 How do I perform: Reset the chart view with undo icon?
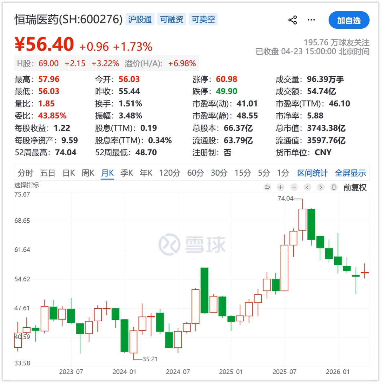pos(267,187)
